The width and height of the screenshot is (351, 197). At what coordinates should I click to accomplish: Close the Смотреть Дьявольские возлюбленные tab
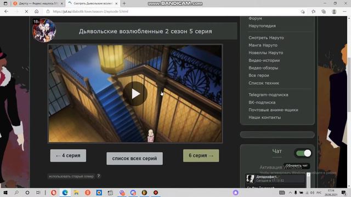(x=116, y=4)
